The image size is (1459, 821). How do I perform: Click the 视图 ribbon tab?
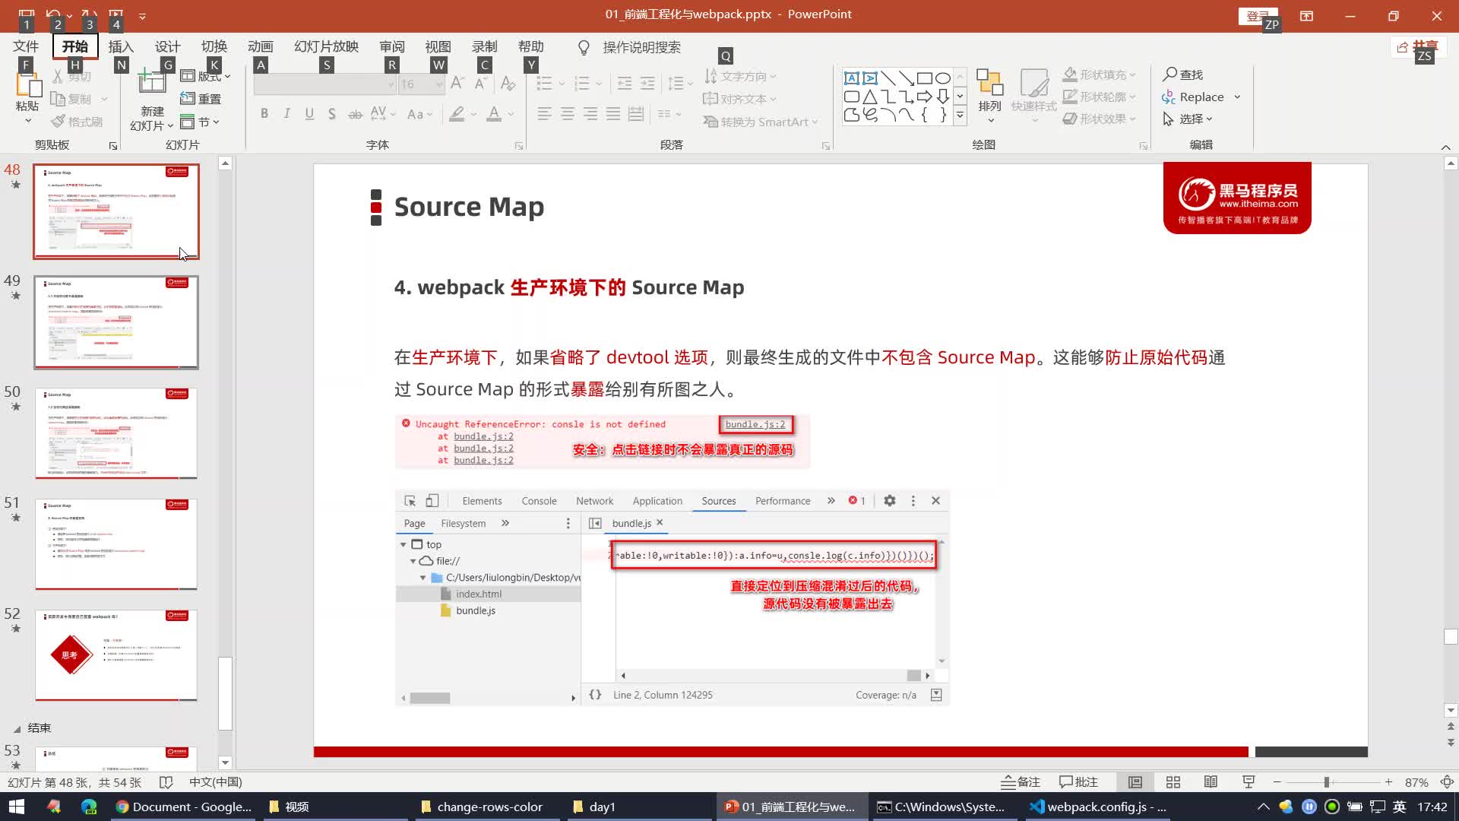coord(439,46)
